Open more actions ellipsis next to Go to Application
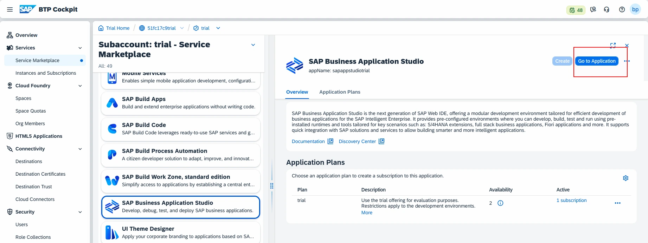The width and height of the screenshot is (648, 243). click(x=627, y=61)
